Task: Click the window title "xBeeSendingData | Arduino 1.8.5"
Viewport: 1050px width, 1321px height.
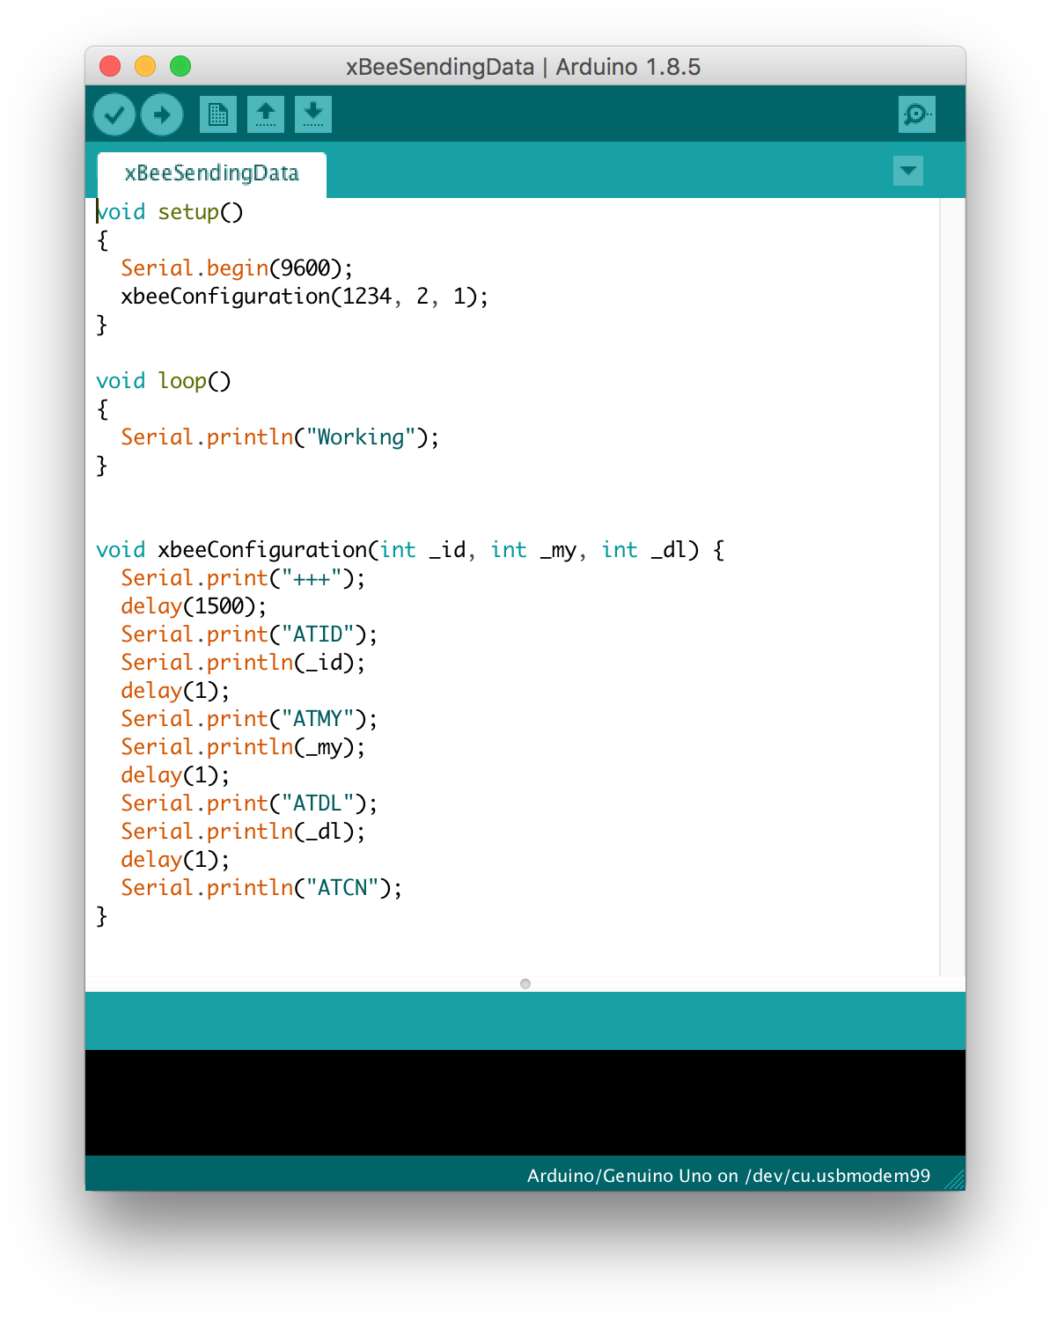Action: coord(523,67)
